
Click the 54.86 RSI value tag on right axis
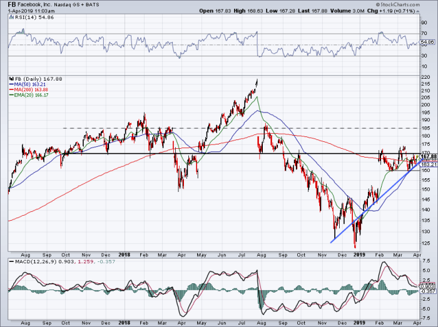[x=427, y=43]
